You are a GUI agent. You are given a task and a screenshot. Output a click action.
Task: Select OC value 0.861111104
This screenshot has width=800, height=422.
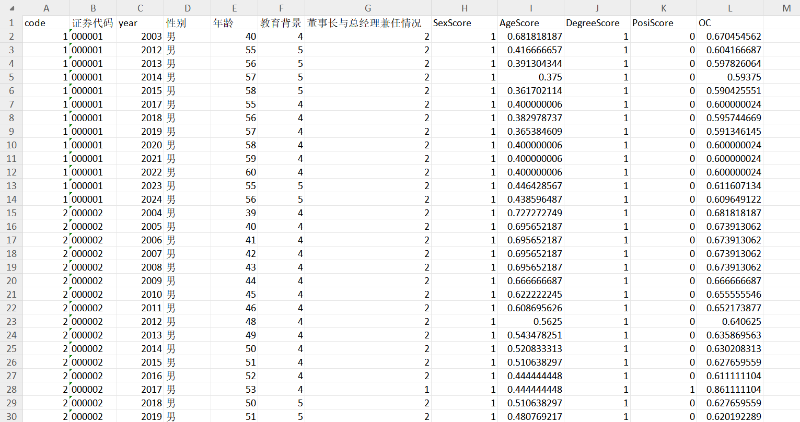(x=730, y=390)
